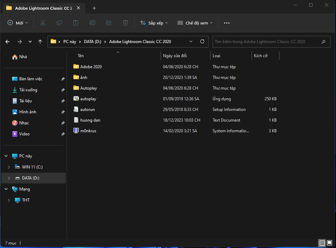Viewport: 336px width, 248px height.
Task: Open the Sắp xếp sort dropdown
Action: pos(154,23)
